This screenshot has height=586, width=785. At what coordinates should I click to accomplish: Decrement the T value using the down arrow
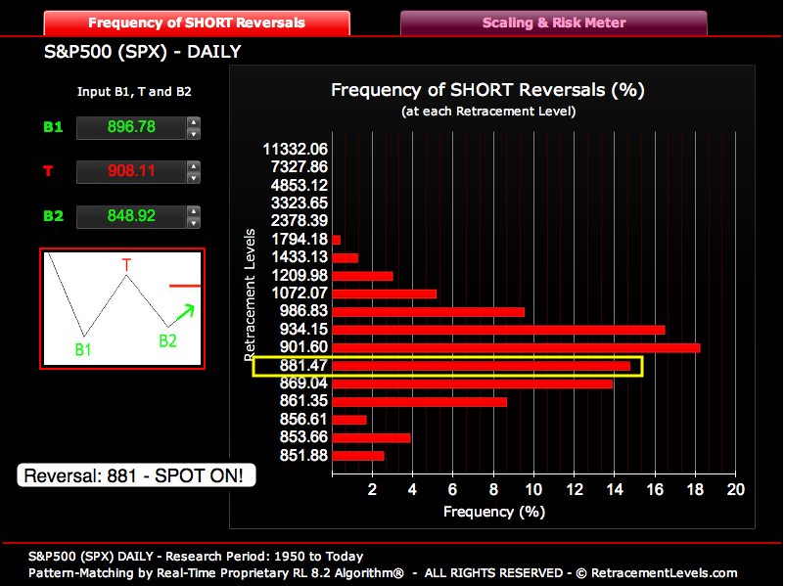(x=194, y=178)
